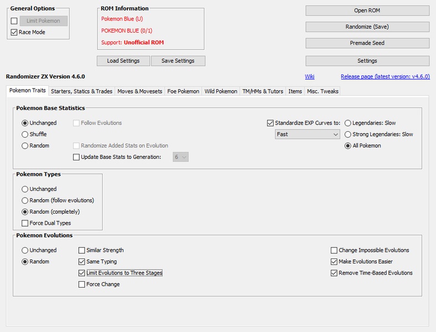Click the Load Settings button

tap(123, 60)
